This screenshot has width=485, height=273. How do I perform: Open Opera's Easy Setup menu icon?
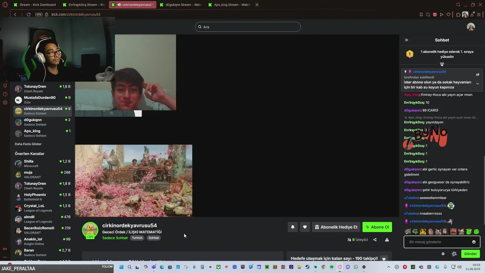(479, 14)
